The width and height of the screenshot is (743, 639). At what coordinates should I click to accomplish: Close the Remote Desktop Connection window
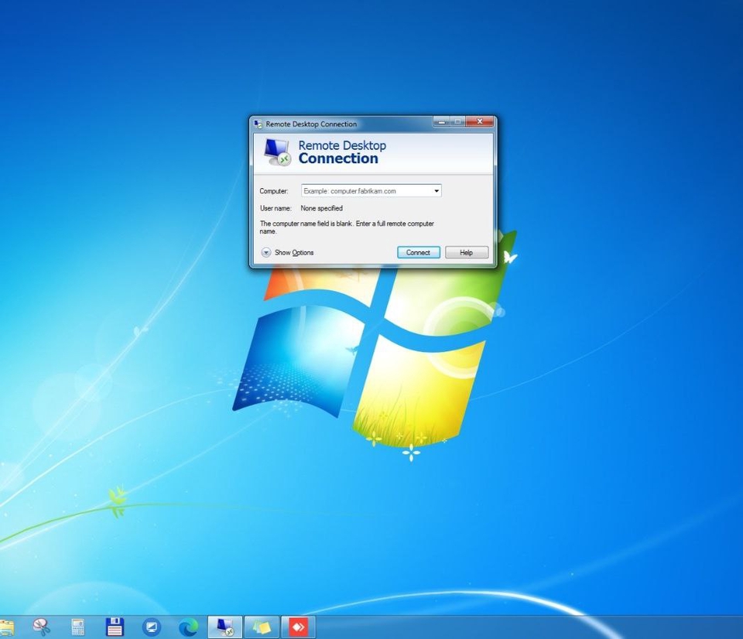tap(480, 121)
